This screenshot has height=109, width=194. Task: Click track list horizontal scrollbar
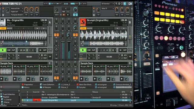coord(57,102)
